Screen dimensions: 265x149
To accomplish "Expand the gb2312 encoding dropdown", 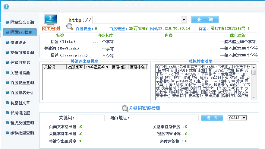I will [244, 118].
